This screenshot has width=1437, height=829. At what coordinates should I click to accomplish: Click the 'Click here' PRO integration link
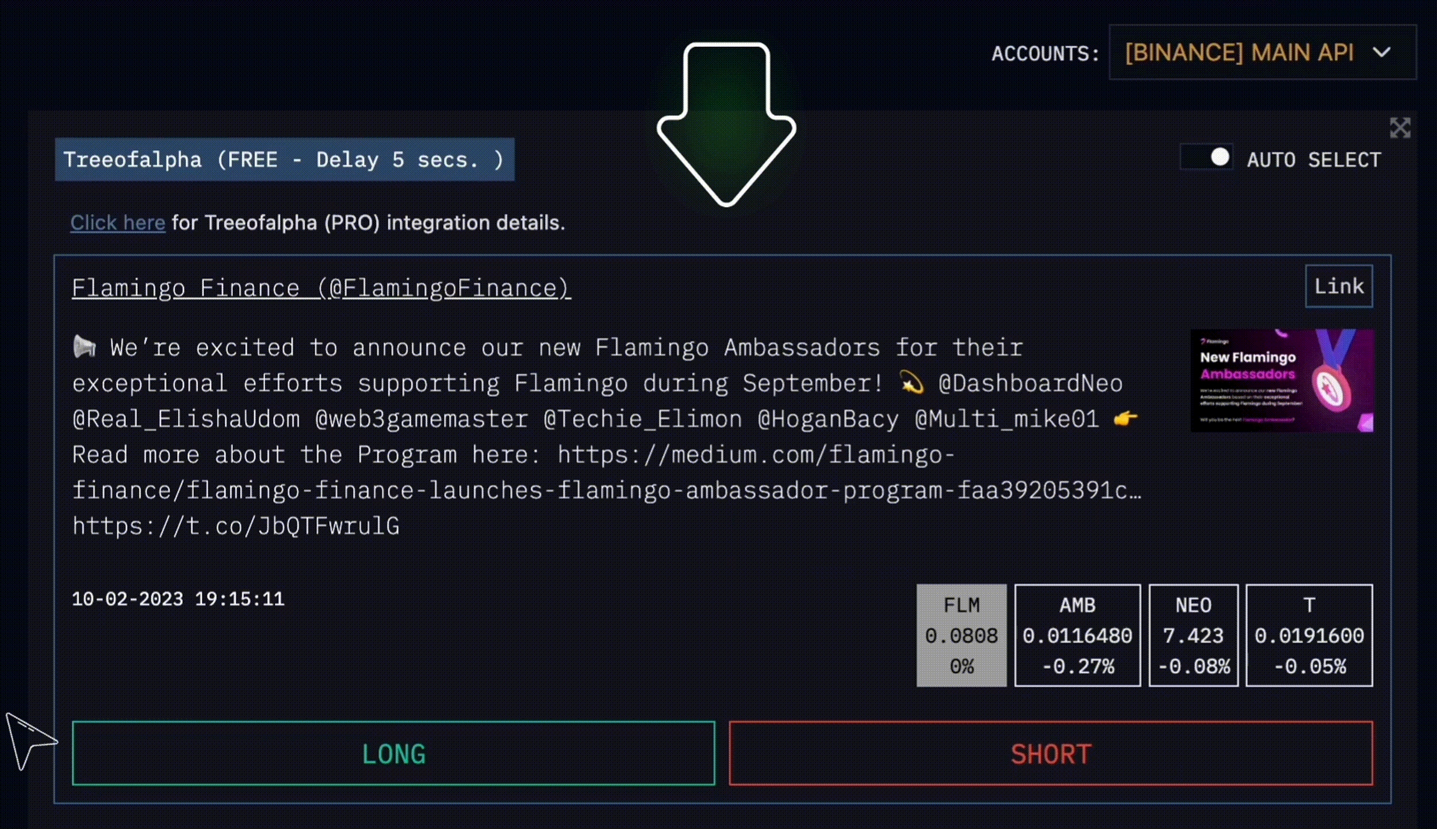[x=117, y=223]
